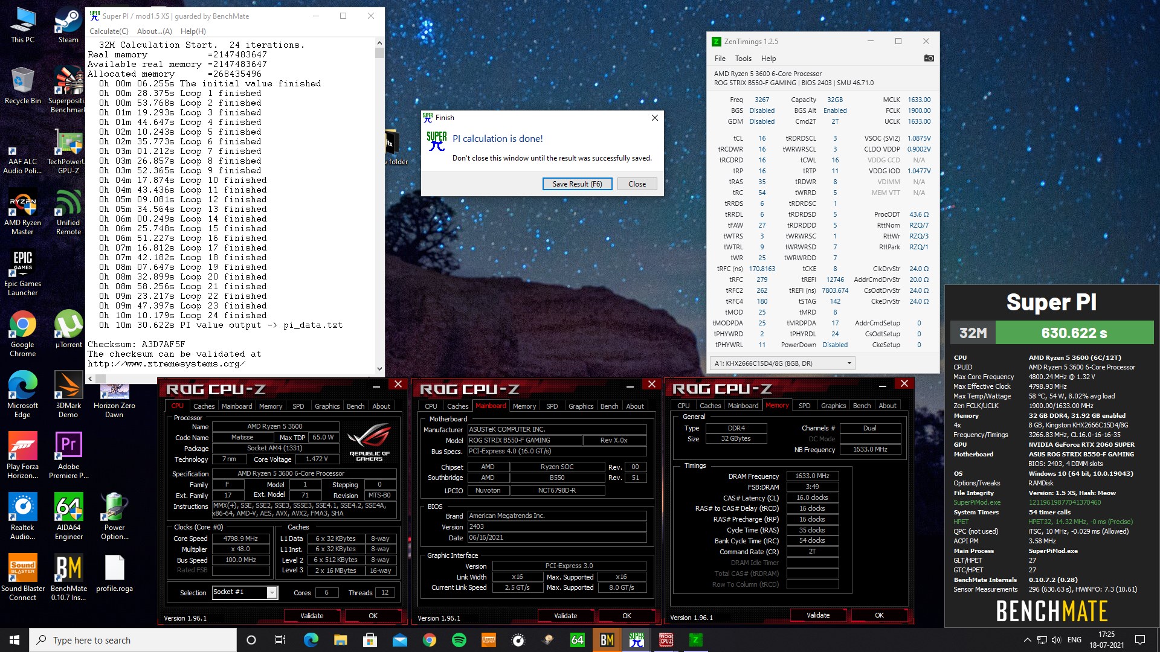Open Power Options shortcut
This screenshot has height=652, width=1160.
(114, 517)
